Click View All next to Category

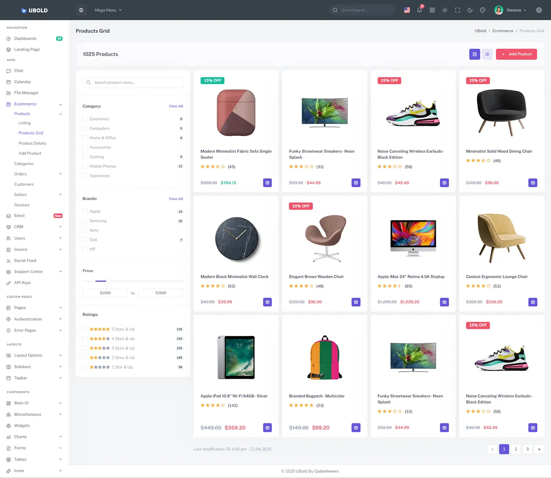(176, 106)
